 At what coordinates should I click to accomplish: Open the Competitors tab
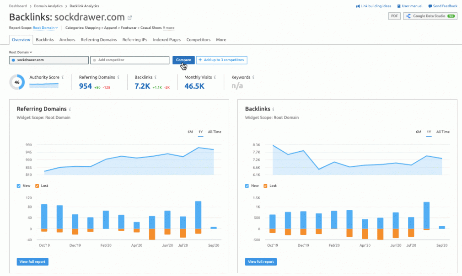[x=199, y=40]
